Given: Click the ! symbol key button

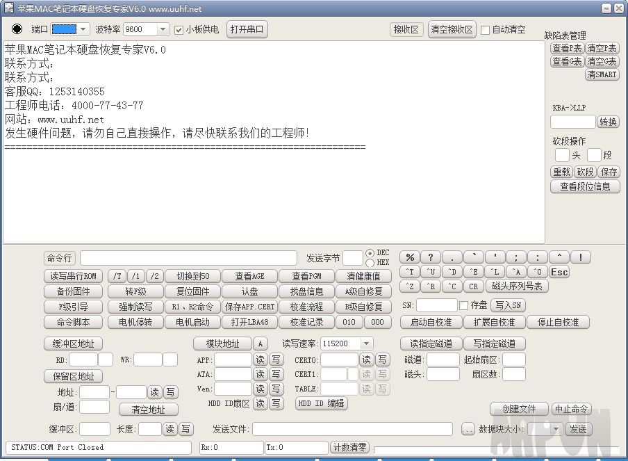Looking at the screenshot, I should 580,257.
